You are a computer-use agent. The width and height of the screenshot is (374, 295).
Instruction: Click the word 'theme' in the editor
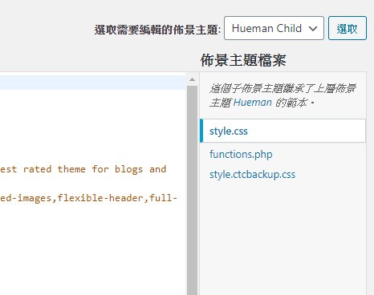coord(71,169)
